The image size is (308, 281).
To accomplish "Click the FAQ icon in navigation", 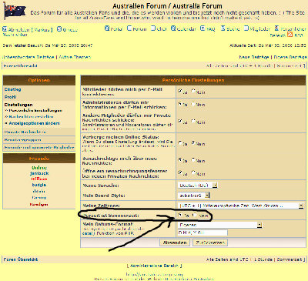I will click(x=203, y=28).
